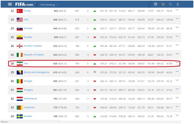Viewport: 194px width, 124px height.
Task: Expand the Hungary row details chevron
Action: [x=177, y=89]
